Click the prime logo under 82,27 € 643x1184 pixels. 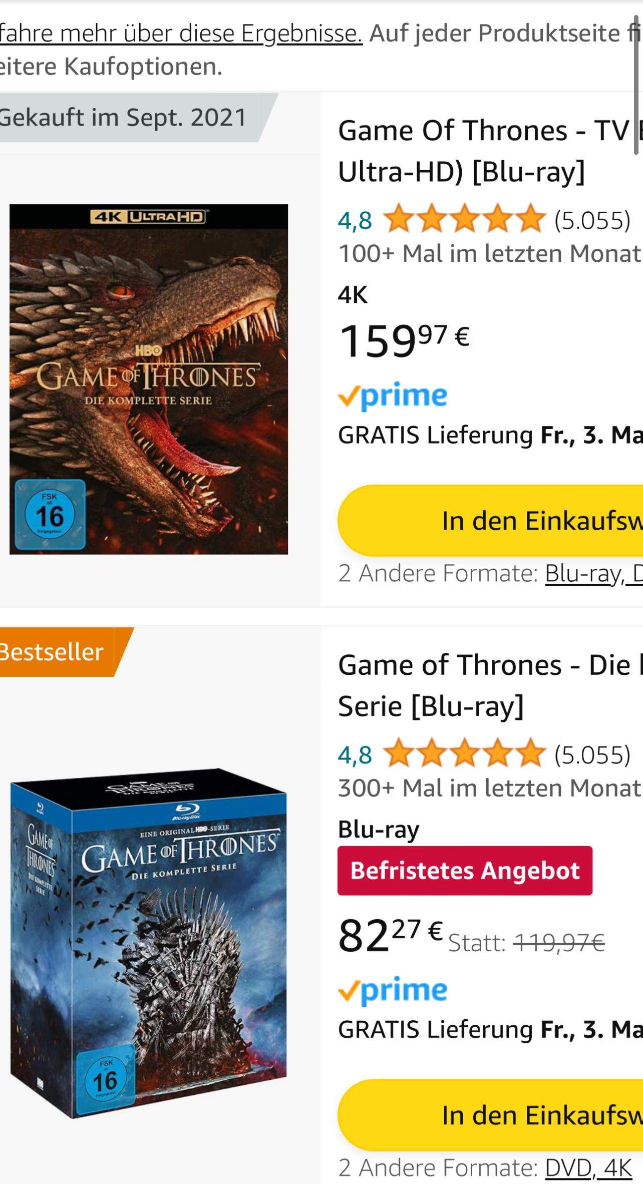(x=393, y=990)
